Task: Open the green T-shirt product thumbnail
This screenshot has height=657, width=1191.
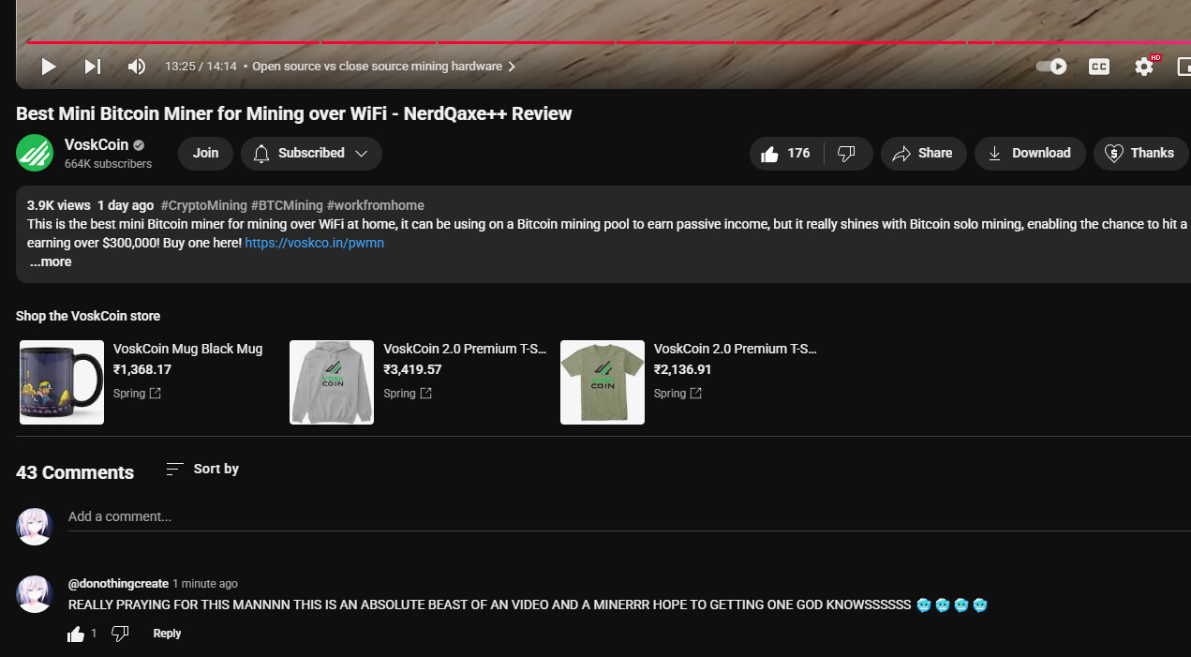Action: point(603,382)
